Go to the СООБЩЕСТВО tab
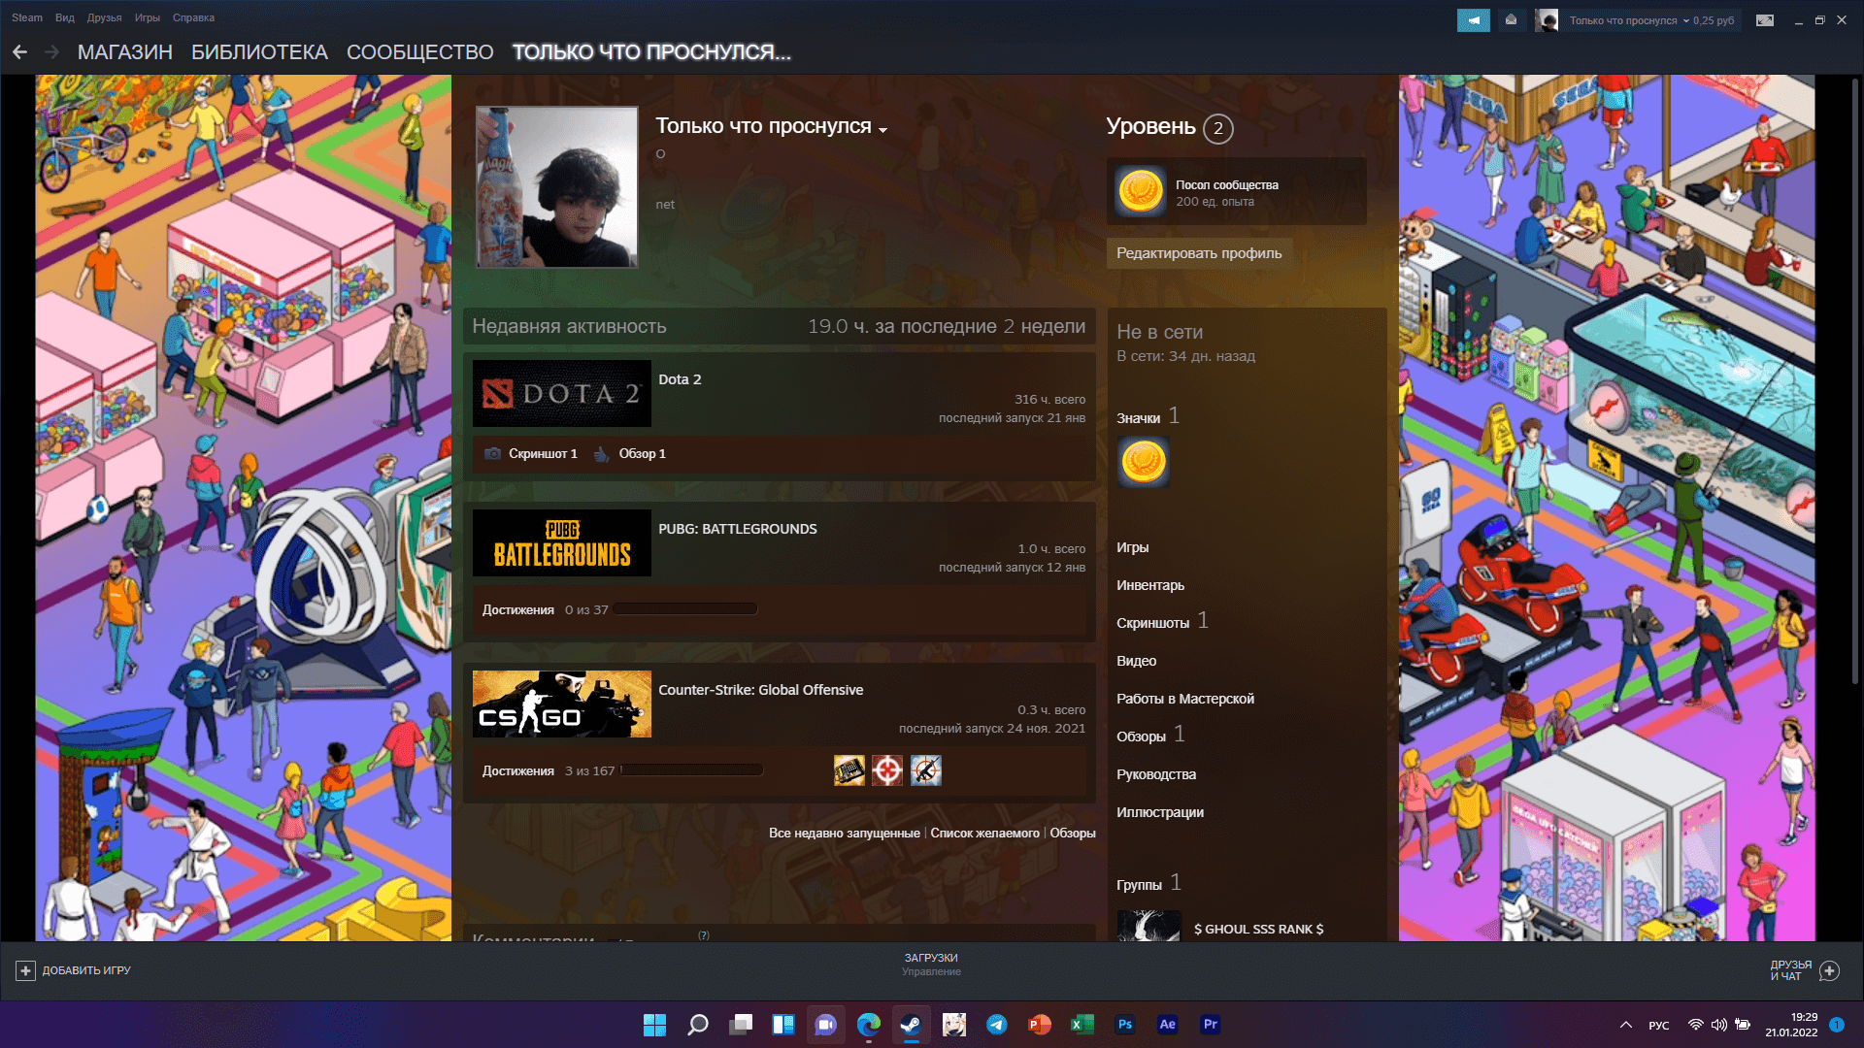 420,52
